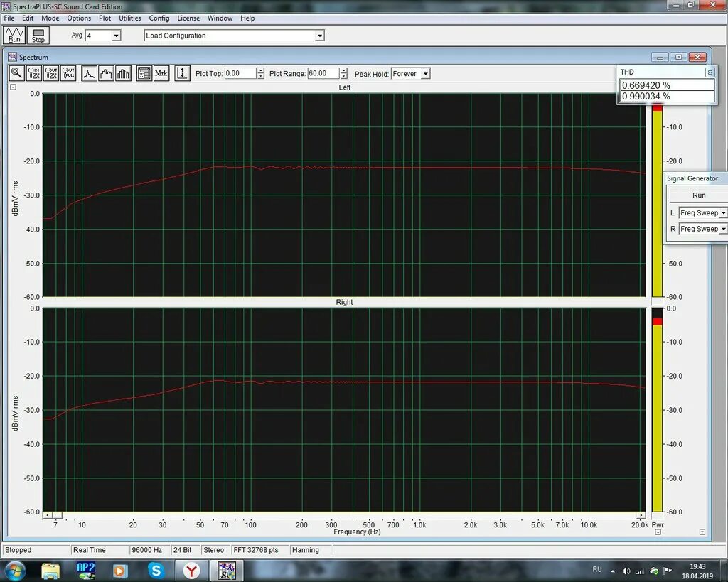
Task: Click the plus box at plot bottom right
Action: (x=702, y=532)
